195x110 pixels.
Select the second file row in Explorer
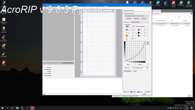pos(171,26)
